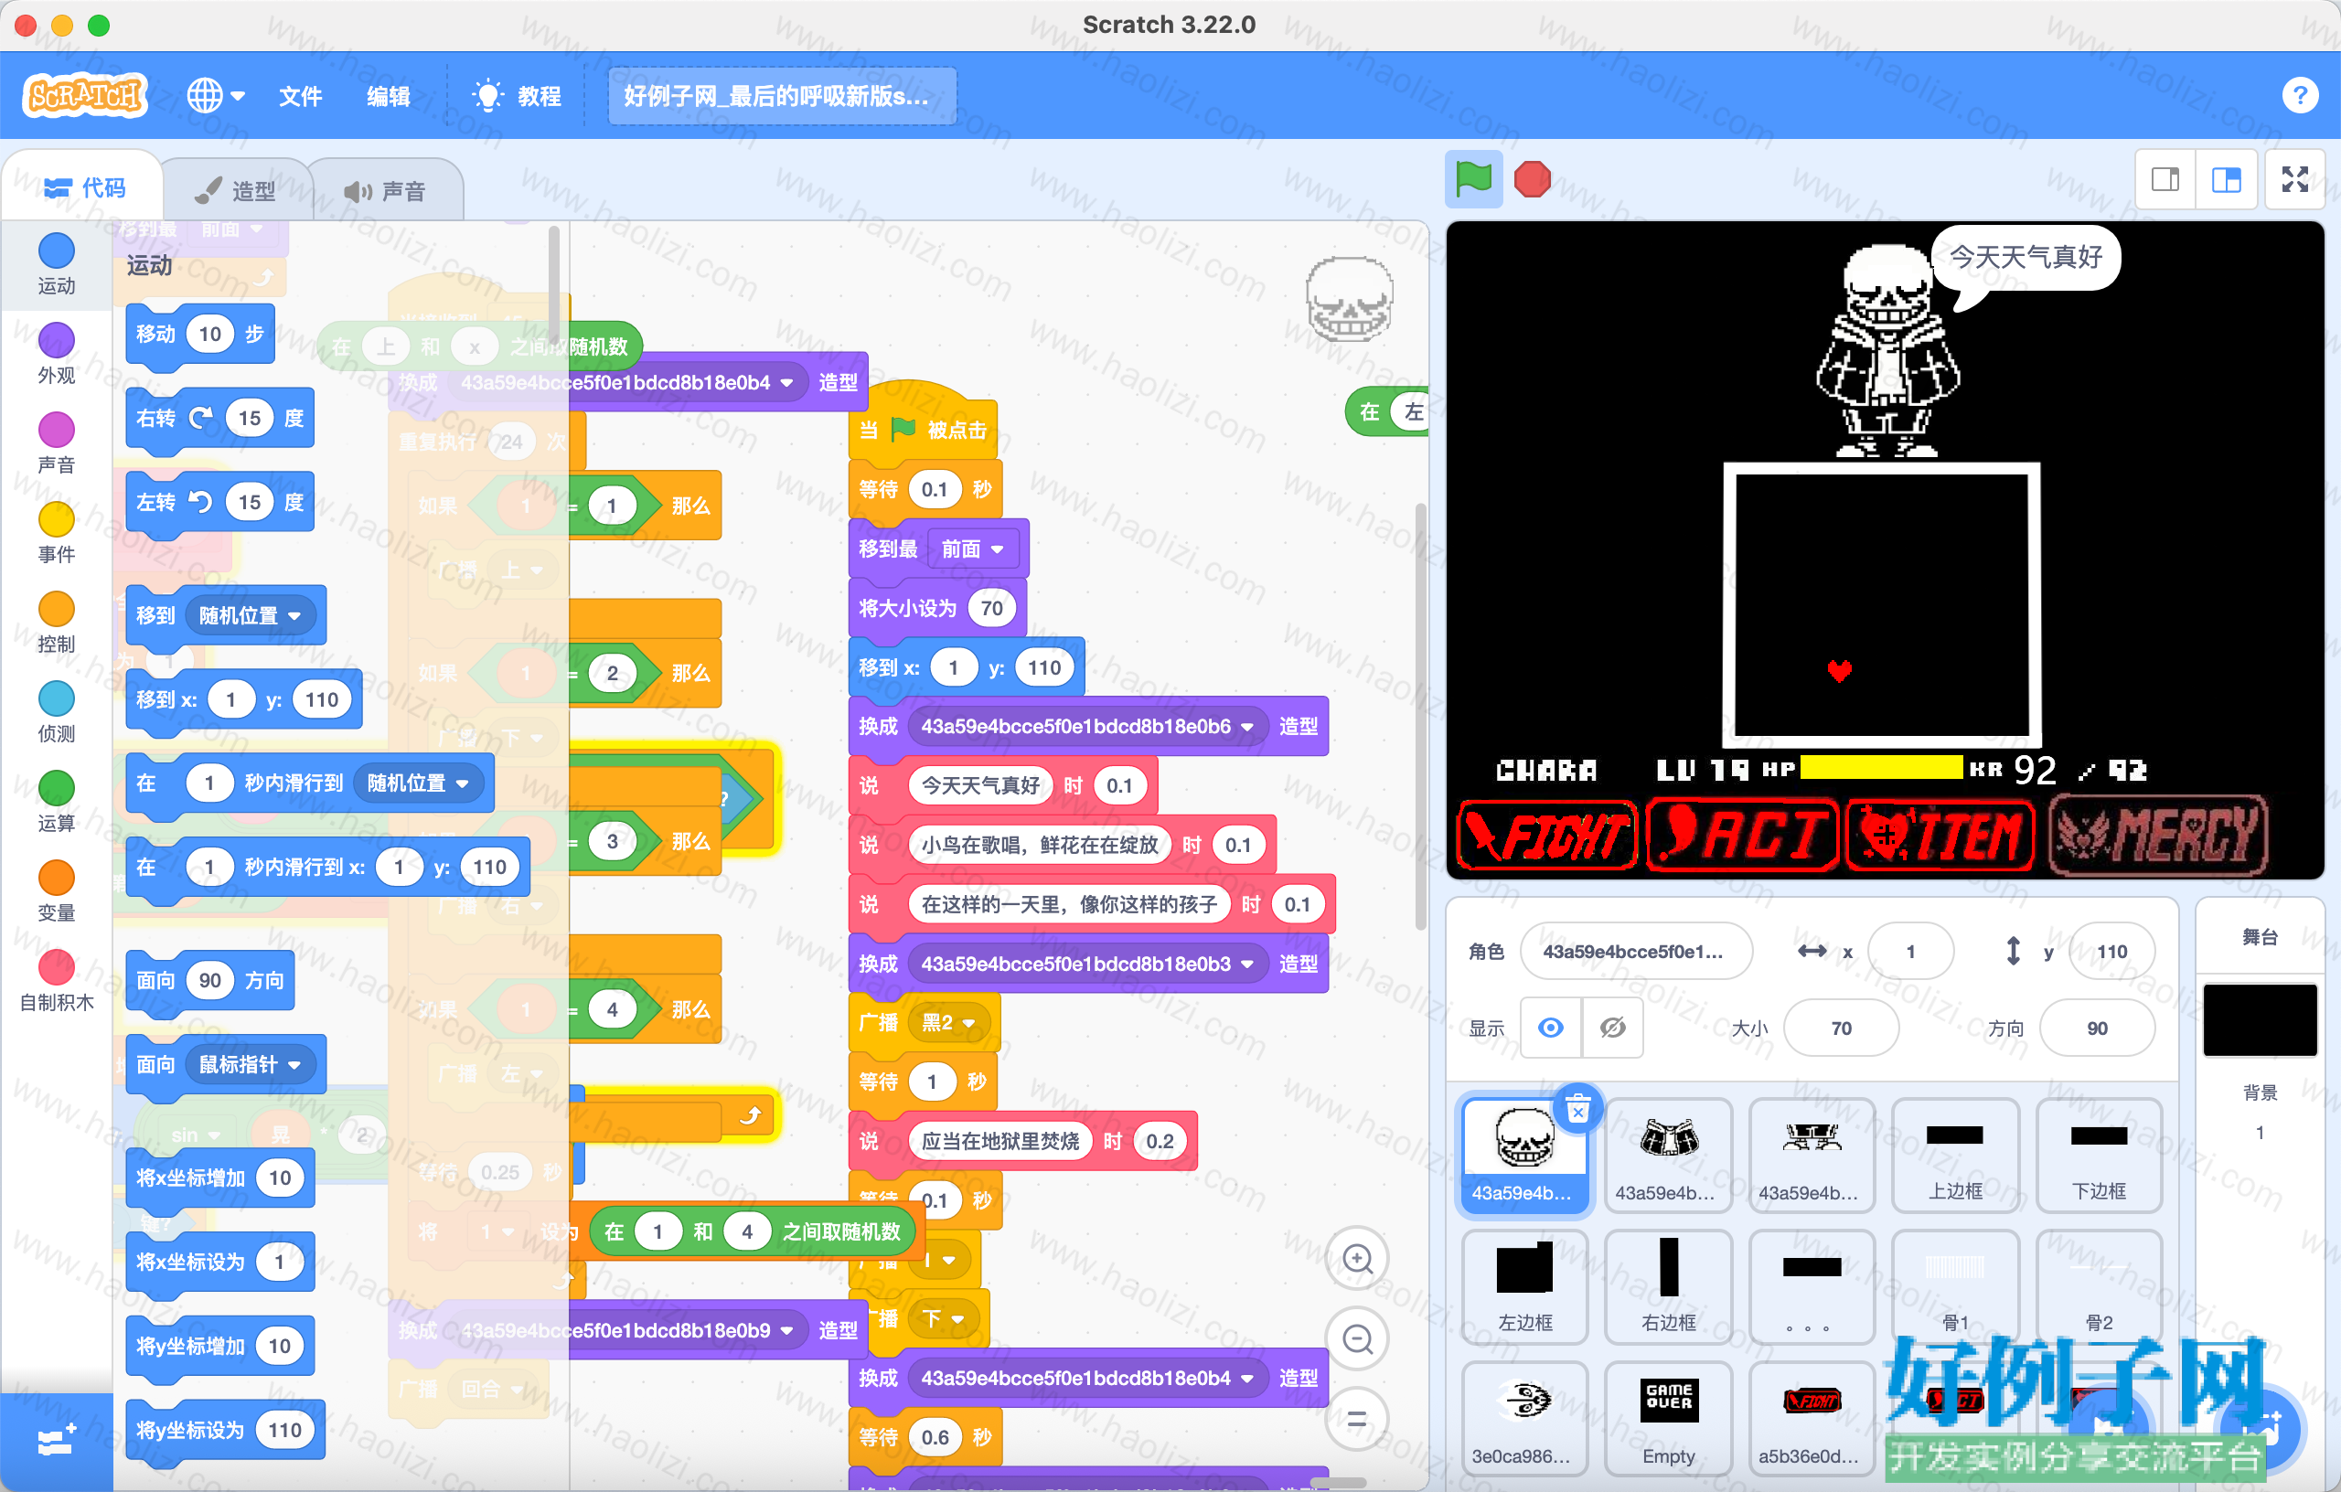Screen dimensions: 2341x1492
Task: Select the 上边框 sprite
Action: pyautogui.click(x=1955, y=1156)
